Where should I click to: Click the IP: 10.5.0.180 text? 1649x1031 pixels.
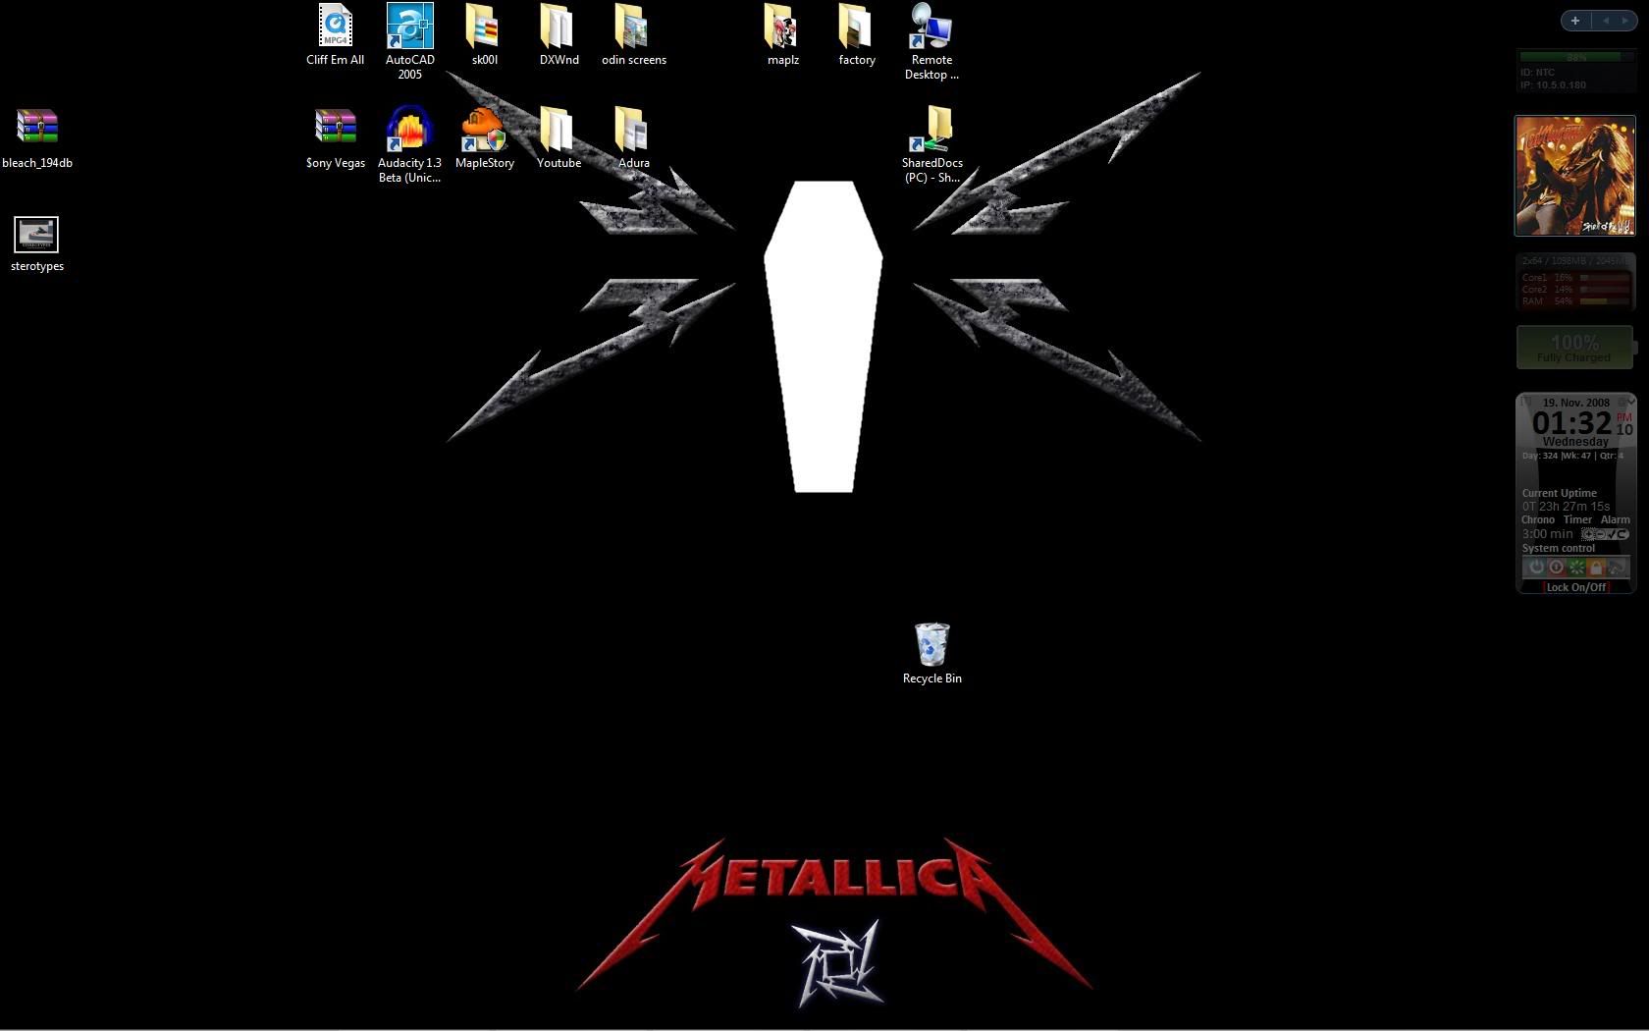click(x=1553, y=85)
